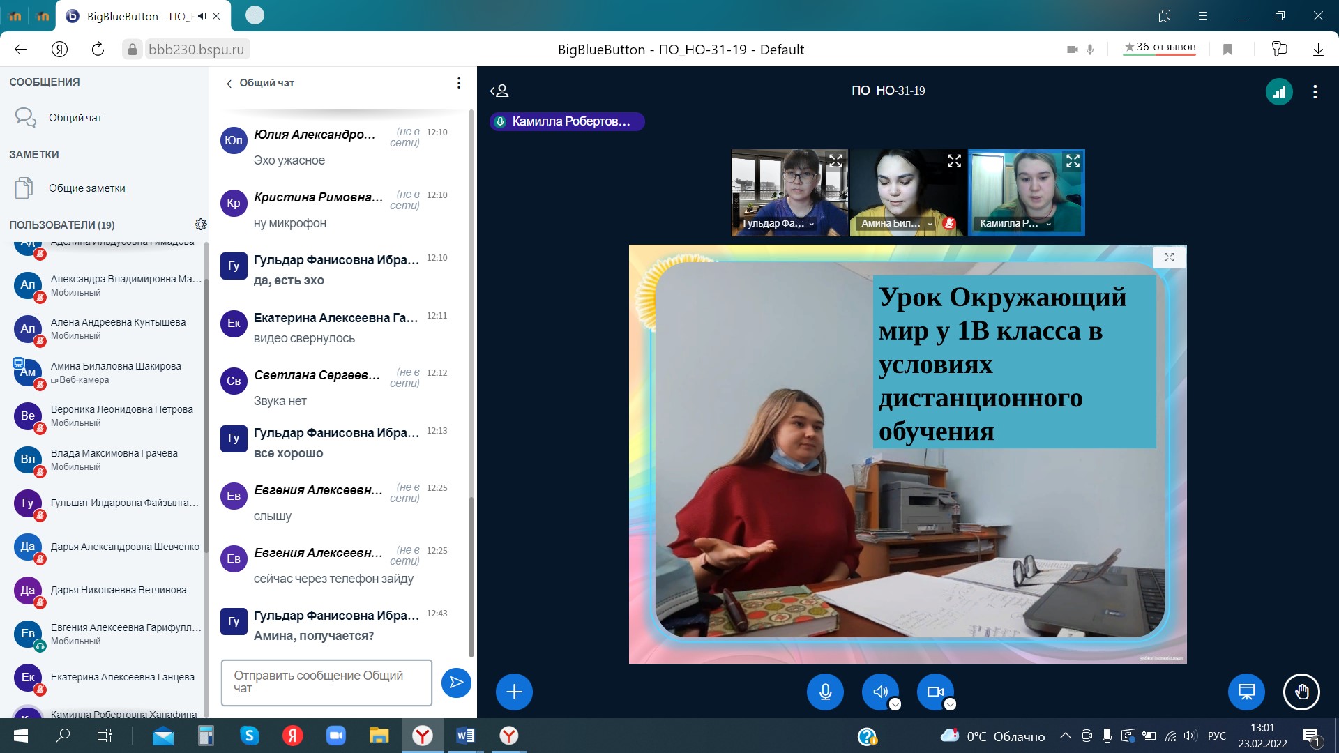
Task: Toggle microphone mute button
Action: click(825, 692)
